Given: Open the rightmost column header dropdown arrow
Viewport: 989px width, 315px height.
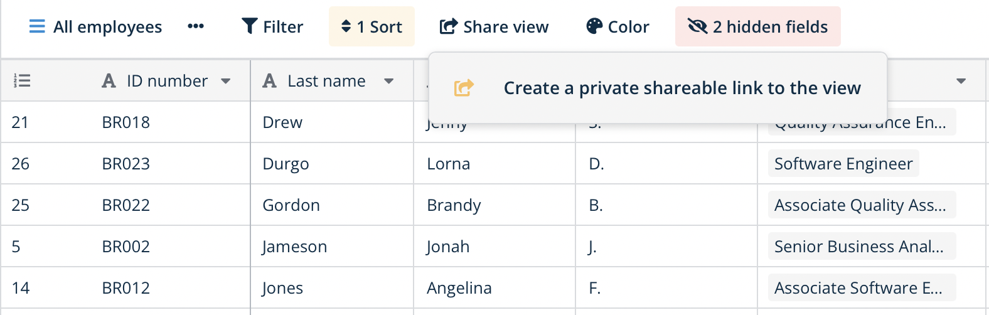Looking at the screenshot, I should coord(961,81).
